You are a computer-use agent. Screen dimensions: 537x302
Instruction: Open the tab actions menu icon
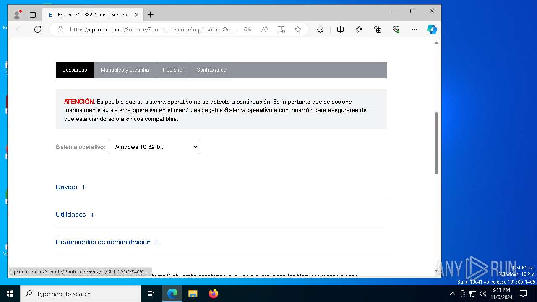[x=33, y=15]
